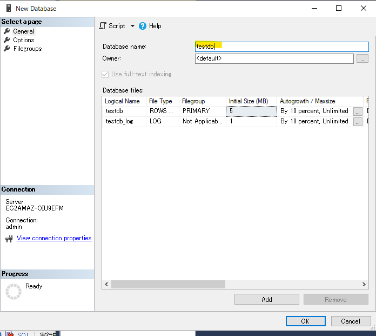The width and height of the screenshot is (376, 336).
Task: Click the Connection section header
Action: coord(47,189)
